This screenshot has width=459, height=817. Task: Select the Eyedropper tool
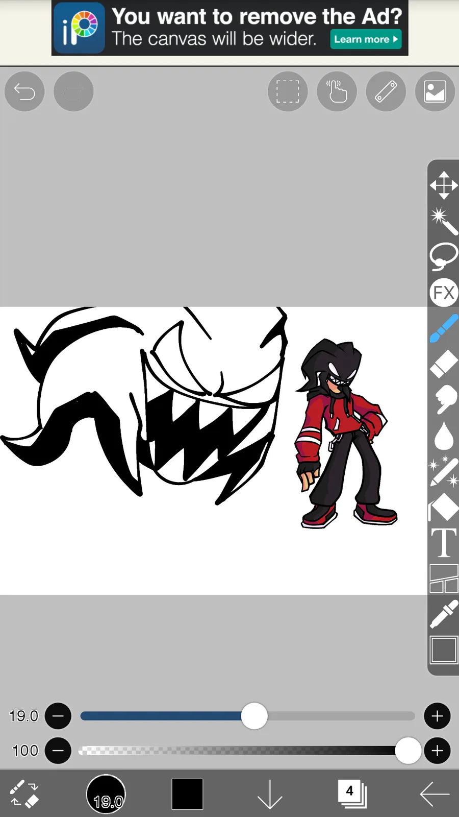[x=444, y=614]
